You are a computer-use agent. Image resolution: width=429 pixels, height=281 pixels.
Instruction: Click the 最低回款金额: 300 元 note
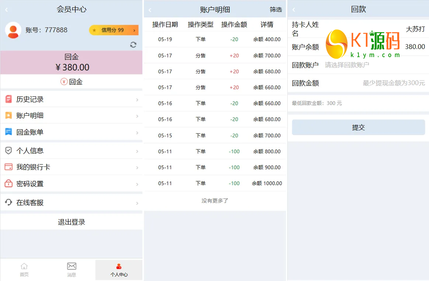317,103
